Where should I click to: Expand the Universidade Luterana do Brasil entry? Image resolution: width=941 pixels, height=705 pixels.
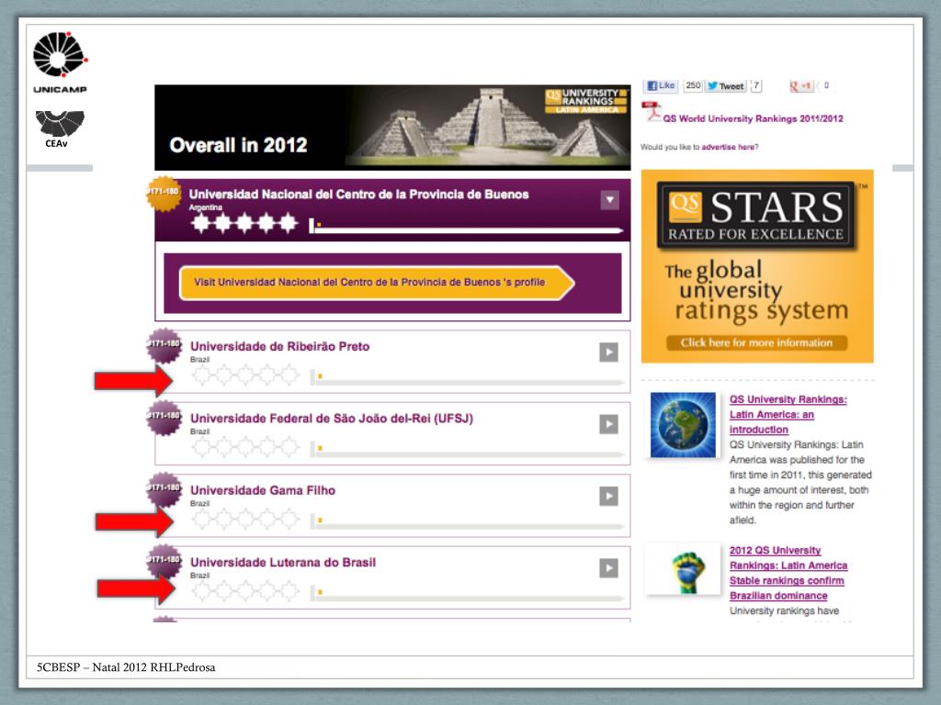point(608,567)
